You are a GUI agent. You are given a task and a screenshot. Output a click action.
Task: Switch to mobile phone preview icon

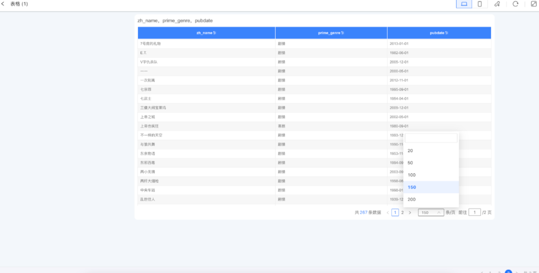click(480, 4)
